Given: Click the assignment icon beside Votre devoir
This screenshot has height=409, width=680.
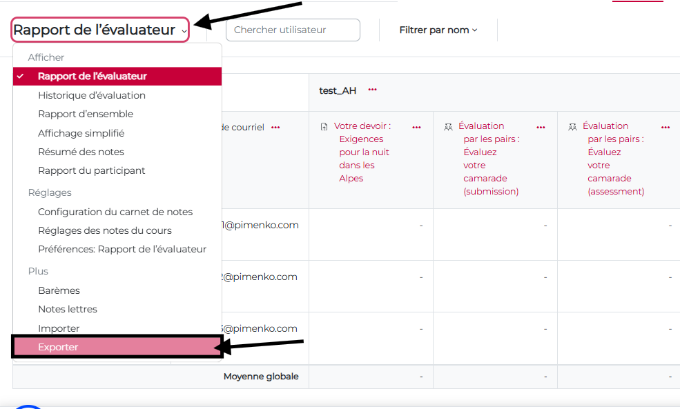Looking at the screenshot, I should pyautogui.click(x=324, y=127).
